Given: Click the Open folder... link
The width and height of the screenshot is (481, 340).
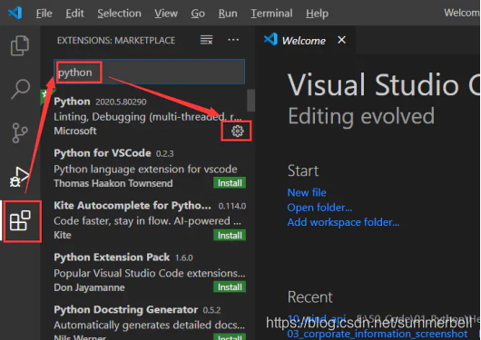Looking at the screenshot, I should [x=319, y=208].
